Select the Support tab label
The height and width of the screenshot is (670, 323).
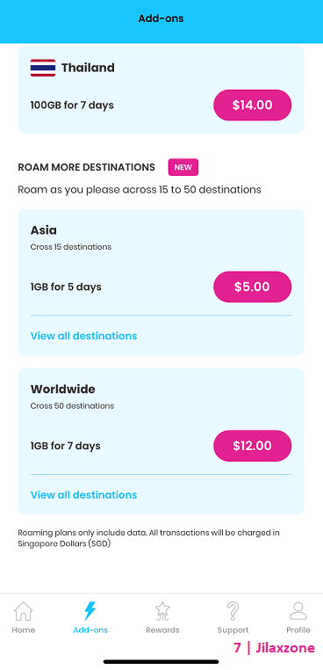tap(233, 630)
